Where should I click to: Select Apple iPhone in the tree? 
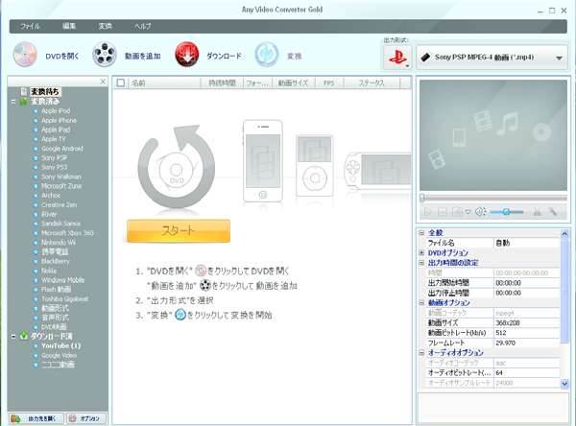coord(59,121)
